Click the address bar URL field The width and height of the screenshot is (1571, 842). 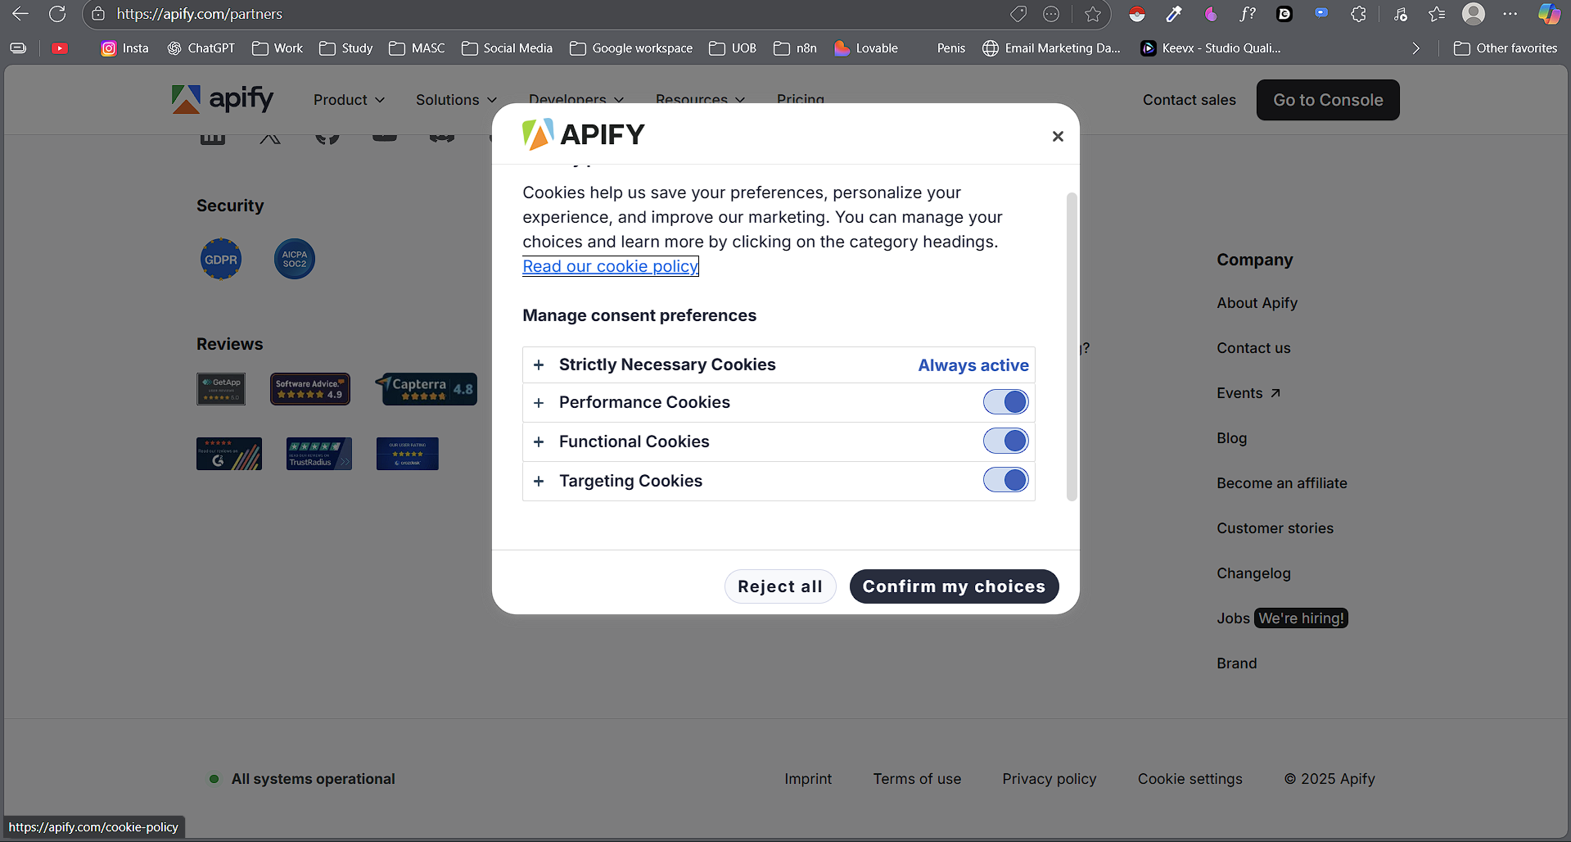(557, 14)
